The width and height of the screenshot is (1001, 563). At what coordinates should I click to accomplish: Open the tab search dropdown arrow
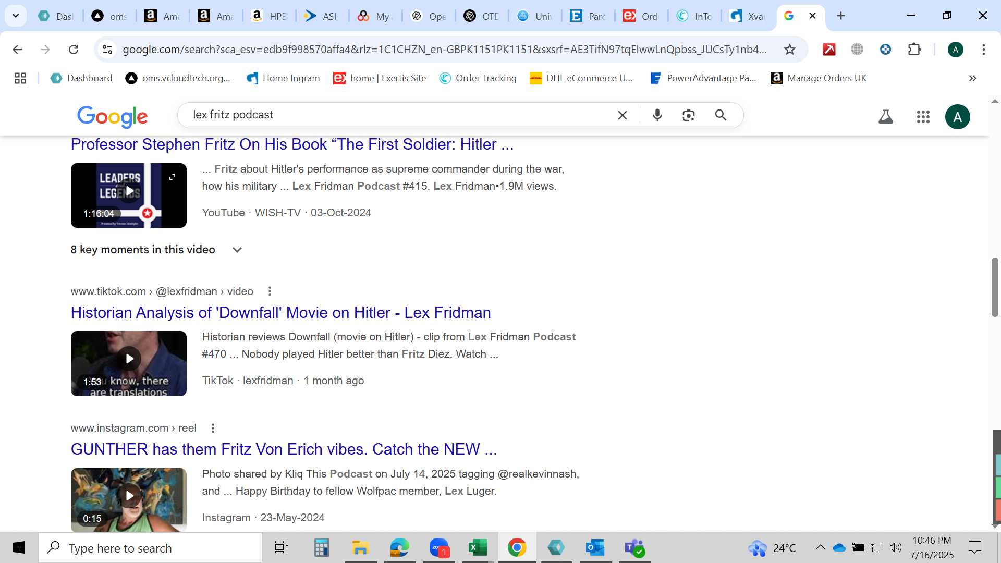coord(16,16)
